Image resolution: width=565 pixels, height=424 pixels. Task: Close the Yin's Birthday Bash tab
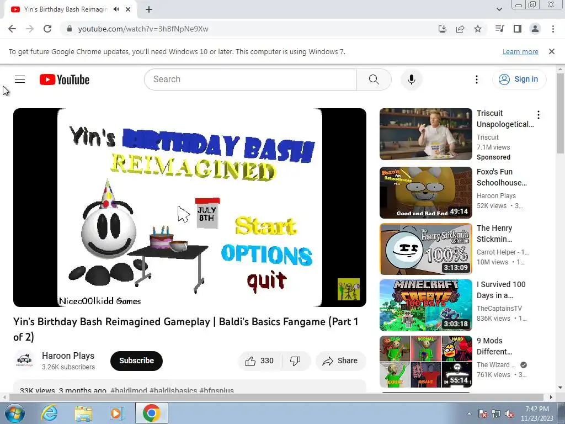point(128,9)
